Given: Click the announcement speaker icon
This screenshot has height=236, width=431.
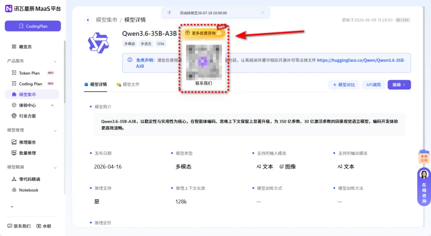Looking at the screenshot, I should 169,13.
